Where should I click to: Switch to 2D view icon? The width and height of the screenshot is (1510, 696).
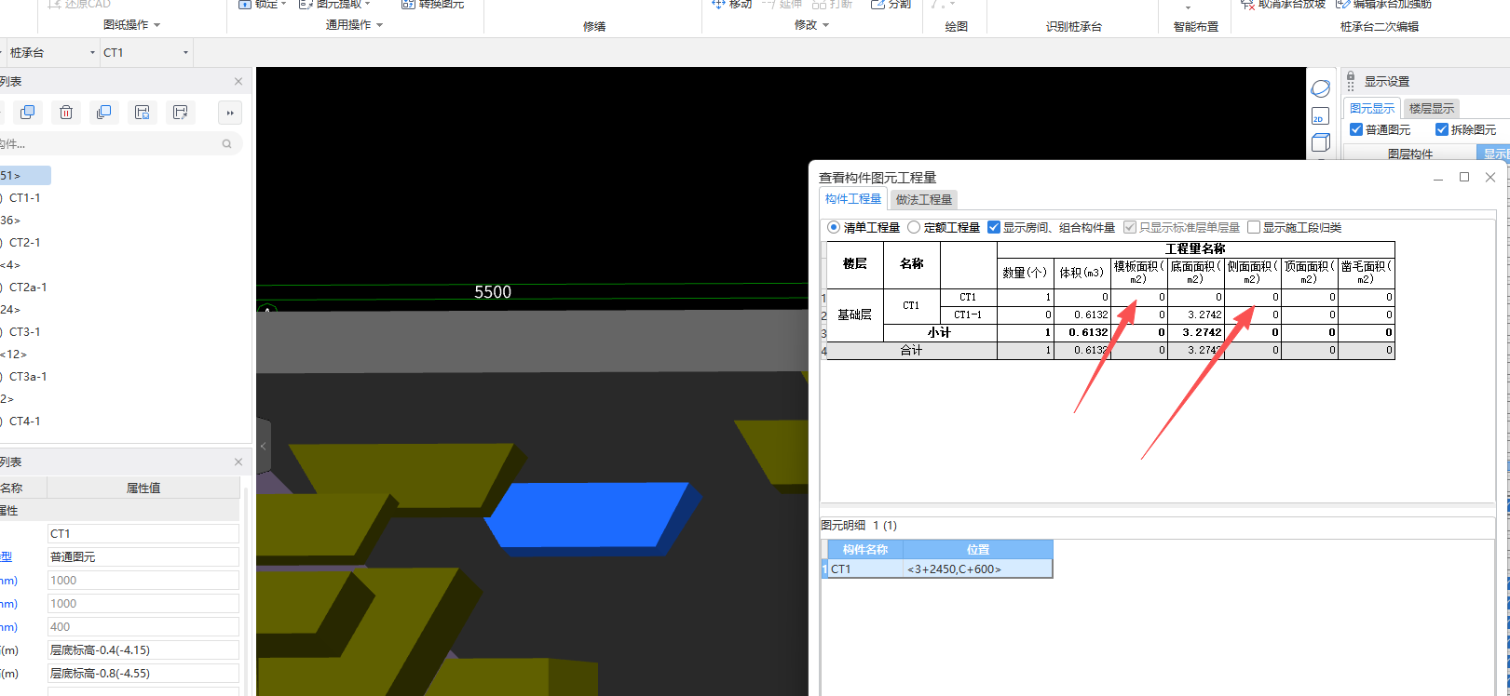(x=1320, y=116)
